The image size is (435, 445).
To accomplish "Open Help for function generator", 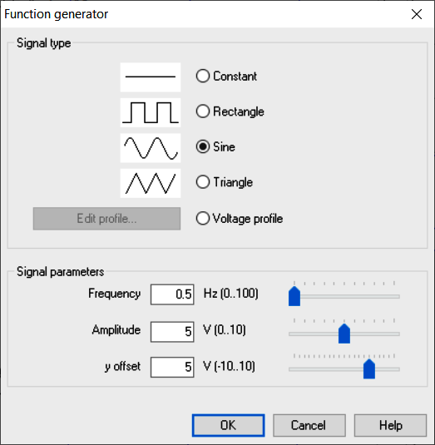I will pos(390,425).
